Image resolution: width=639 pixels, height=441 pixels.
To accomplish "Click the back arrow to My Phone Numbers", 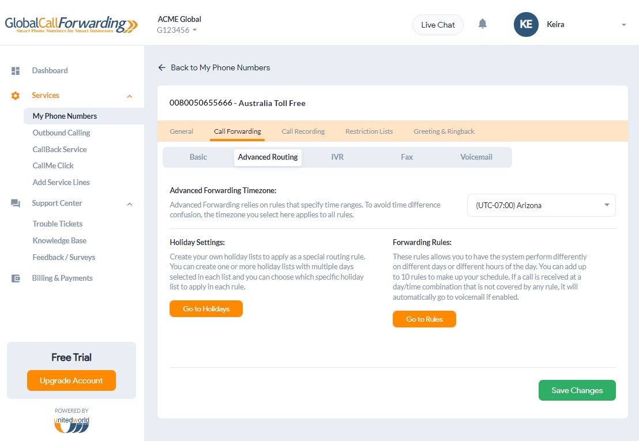I will click(x=161, y=67).
